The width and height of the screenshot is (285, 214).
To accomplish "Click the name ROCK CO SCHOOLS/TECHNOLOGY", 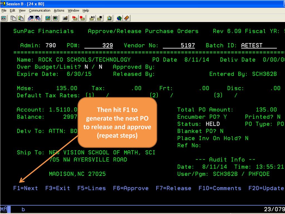I will 84,60.
